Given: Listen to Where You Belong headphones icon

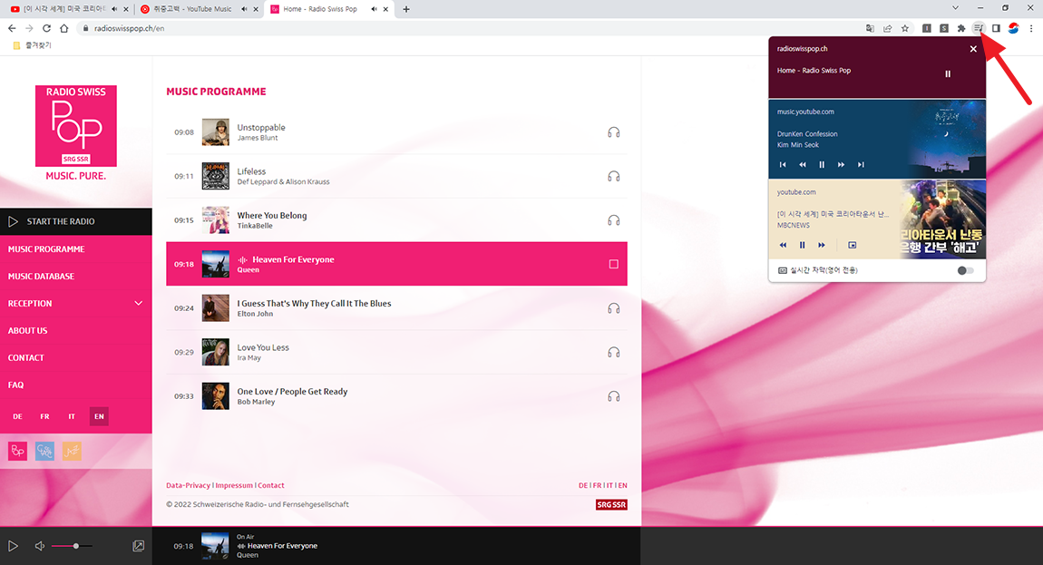Looking at the screenshot, I should (613, 220).
